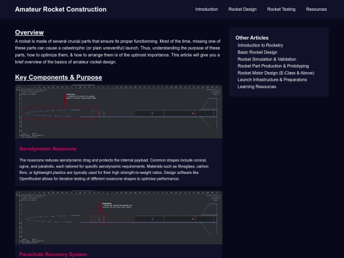Go to the Rocket Testing page
The width and height of the screenshot is (344, 258).
click(x=282, y=9)
